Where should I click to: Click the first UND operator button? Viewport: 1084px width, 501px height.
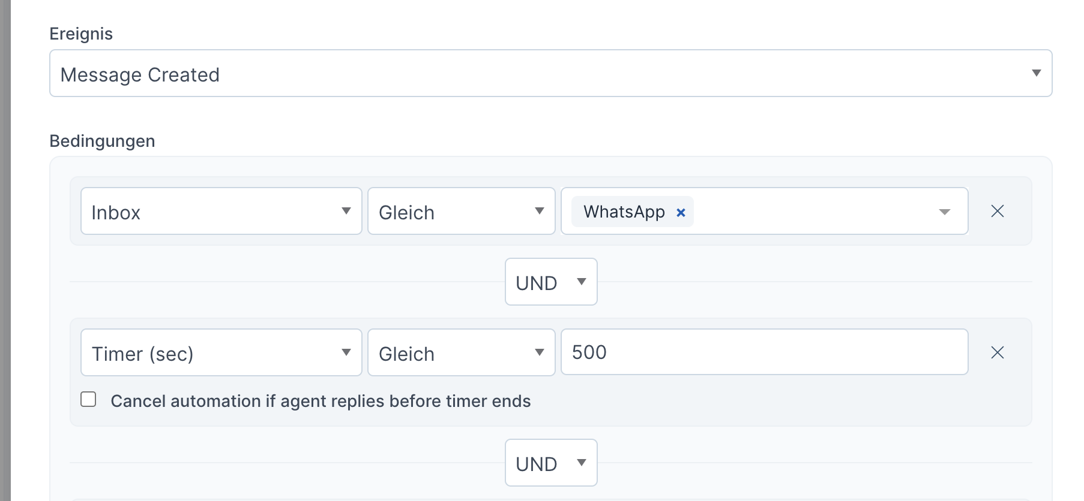(x=550, y=282)
